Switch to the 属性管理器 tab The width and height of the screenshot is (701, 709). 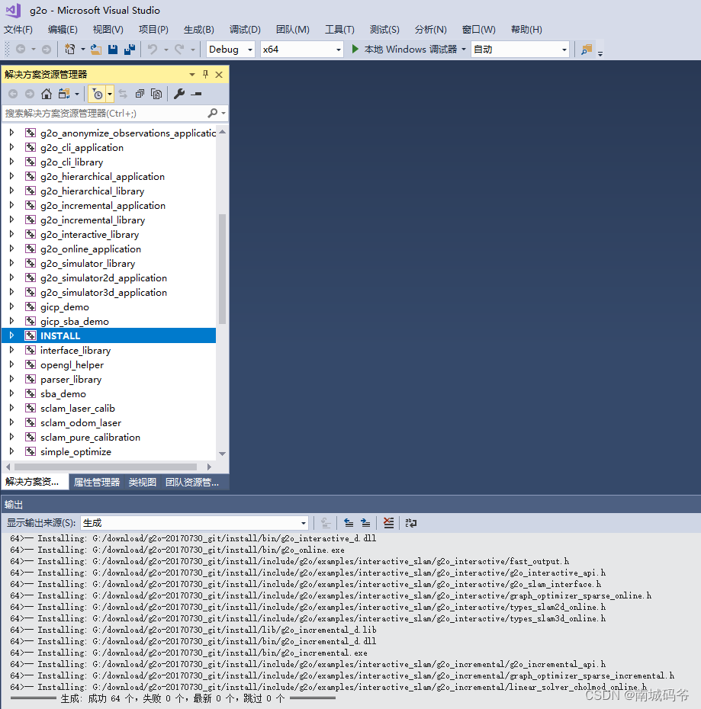(x=97, y=482)
